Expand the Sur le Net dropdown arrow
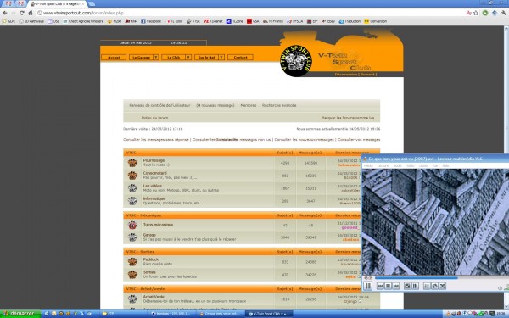Viewport: 509px width, 318px height. coord(221,58)
